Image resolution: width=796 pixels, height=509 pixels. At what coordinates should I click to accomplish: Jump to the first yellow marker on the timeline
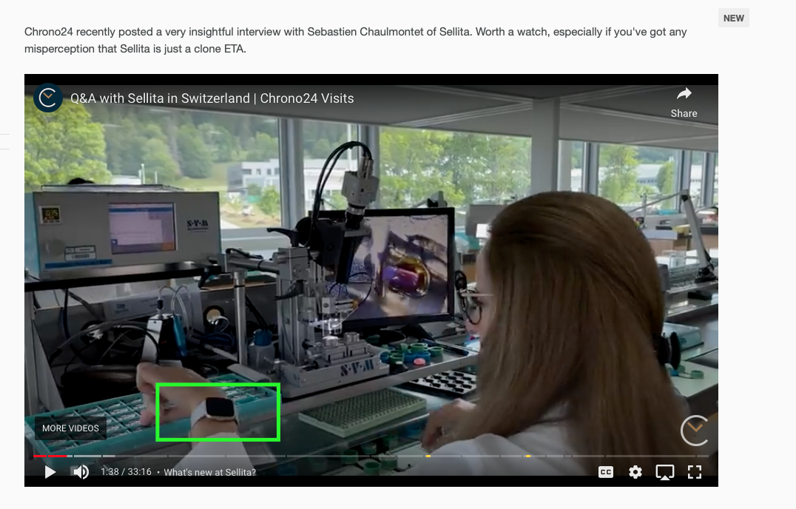[428, 456]
